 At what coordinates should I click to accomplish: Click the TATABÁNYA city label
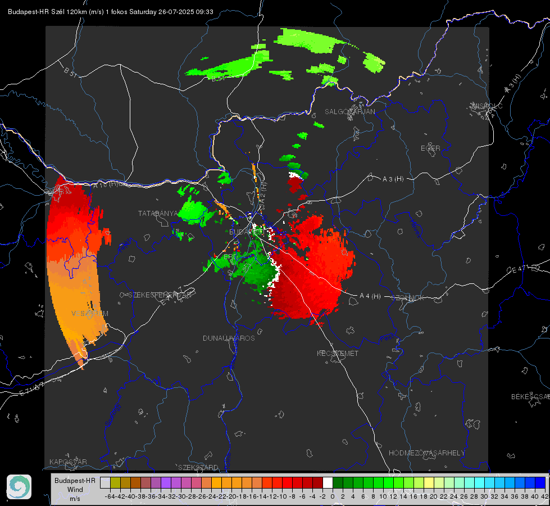click(x=158, y=214)
